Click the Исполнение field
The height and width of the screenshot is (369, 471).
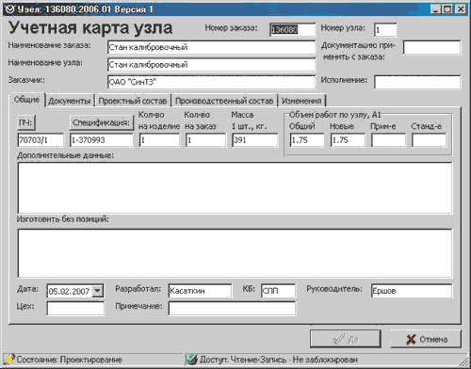click(x=417, y=82)
